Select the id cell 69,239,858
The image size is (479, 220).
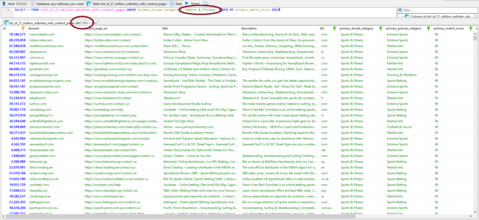14,40
